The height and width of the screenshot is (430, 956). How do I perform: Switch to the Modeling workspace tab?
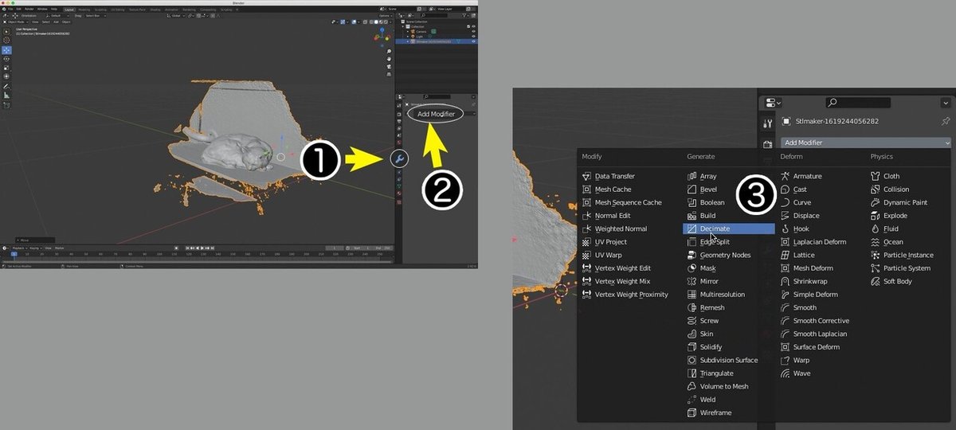point(84,10)
